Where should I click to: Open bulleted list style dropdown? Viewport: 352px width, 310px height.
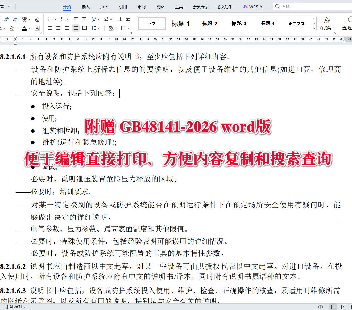tap(56, 20)
